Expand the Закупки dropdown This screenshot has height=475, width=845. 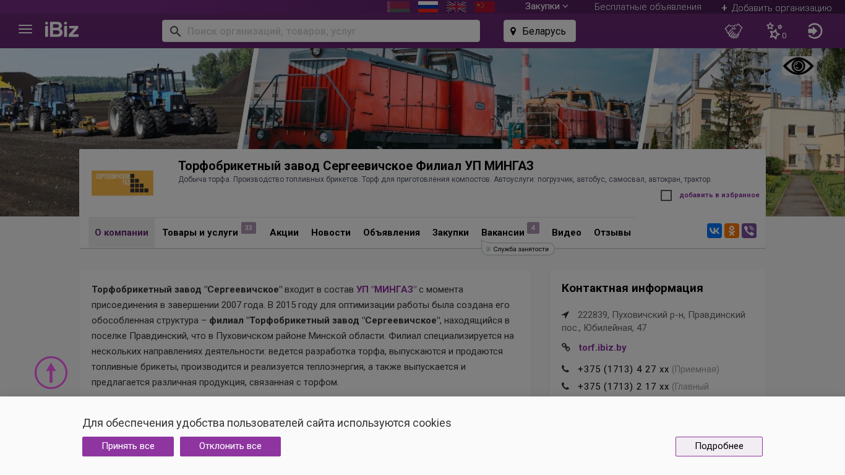pyautogui.click(x=546, y=6)
